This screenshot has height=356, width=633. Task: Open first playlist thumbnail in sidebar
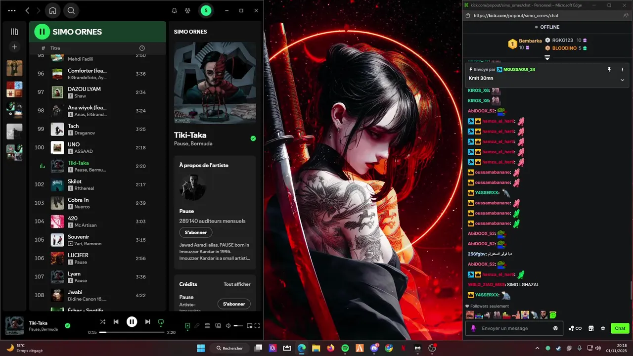14,68
